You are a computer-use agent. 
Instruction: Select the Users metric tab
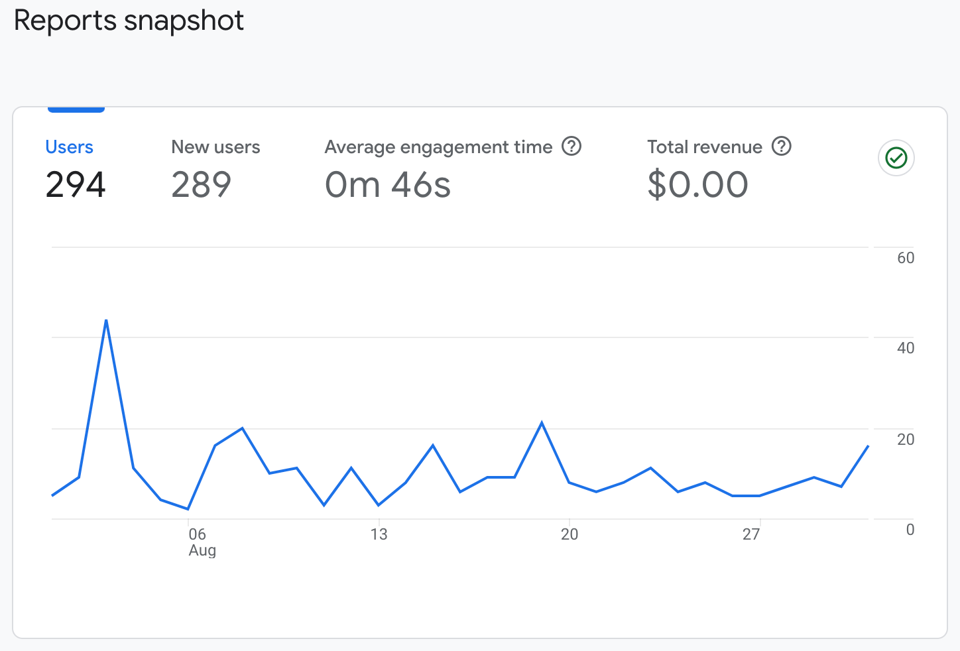[69, 147]
